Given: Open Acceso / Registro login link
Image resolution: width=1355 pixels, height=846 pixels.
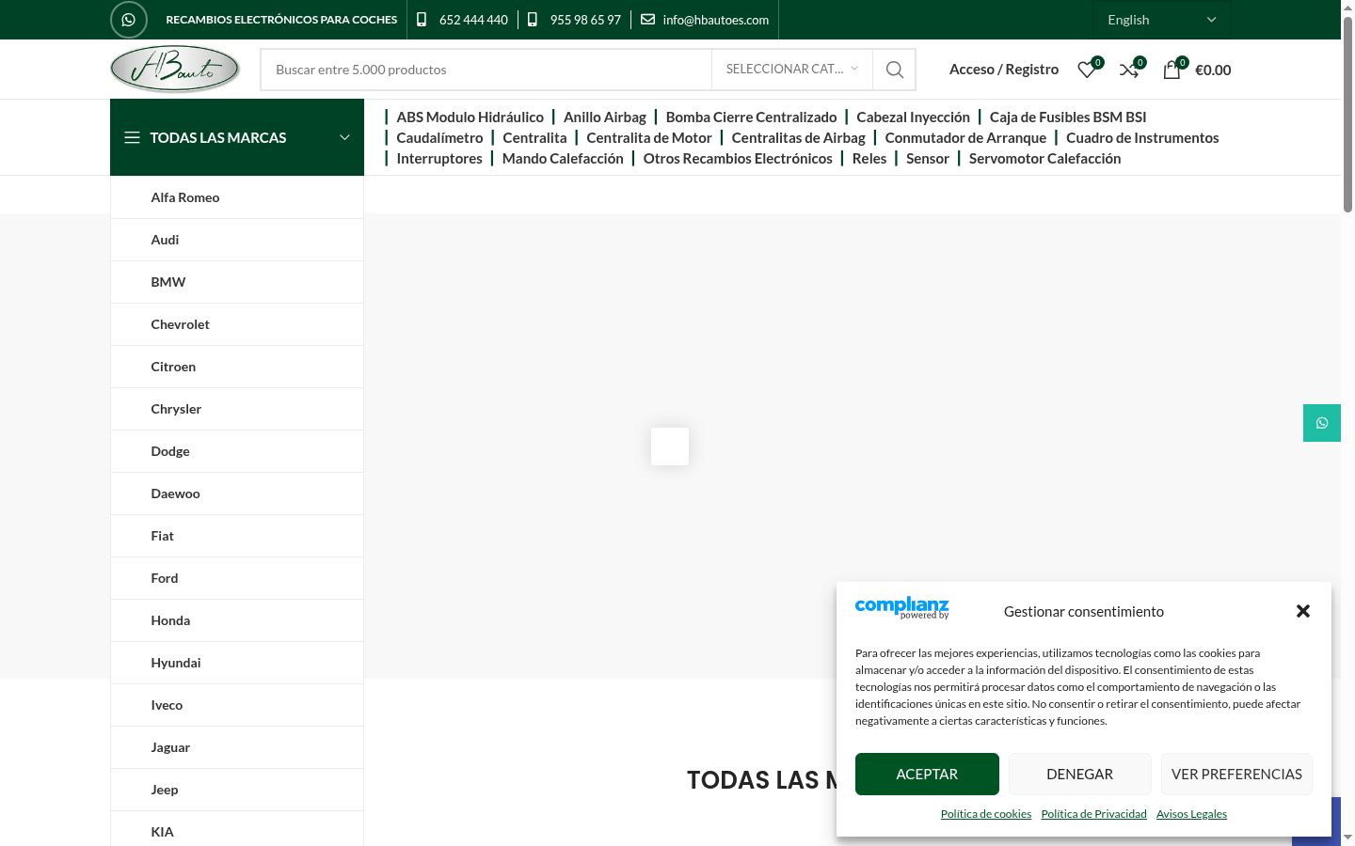Looking at the screenshot, I should (1004, 70).
